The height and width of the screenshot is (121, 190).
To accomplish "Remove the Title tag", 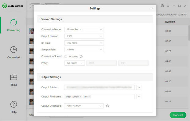I will point(89,97).
